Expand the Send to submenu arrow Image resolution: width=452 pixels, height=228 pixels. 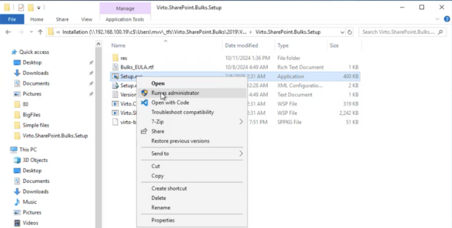coord(241,153)
